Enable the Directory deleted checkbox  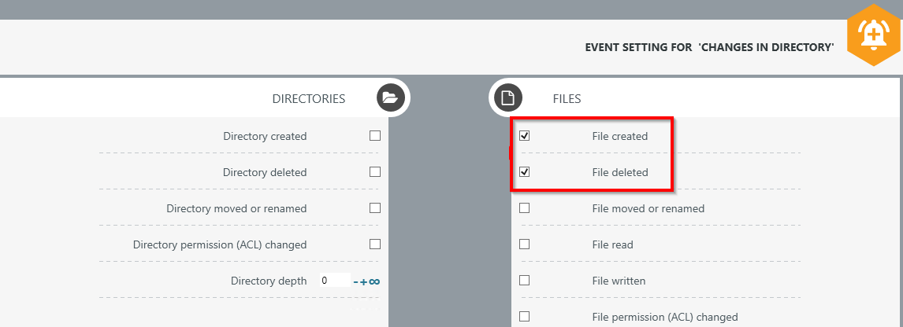tap(375, 172)
